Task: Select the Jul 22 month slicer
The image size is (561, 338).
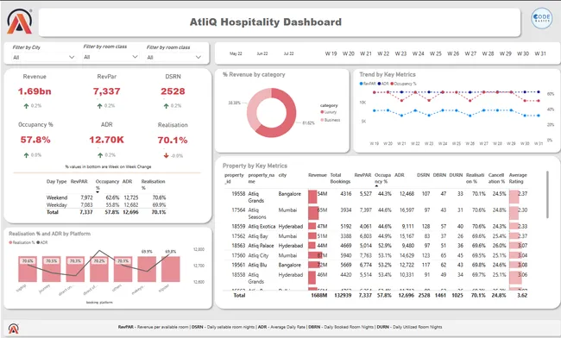Action: 289,53
